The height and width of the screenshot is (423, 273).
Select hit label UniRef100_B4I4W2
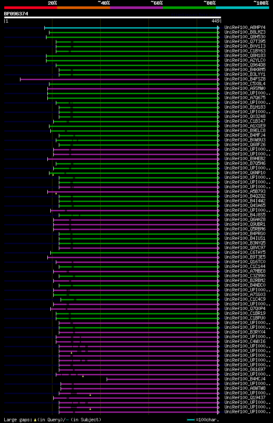pos(245,201)
